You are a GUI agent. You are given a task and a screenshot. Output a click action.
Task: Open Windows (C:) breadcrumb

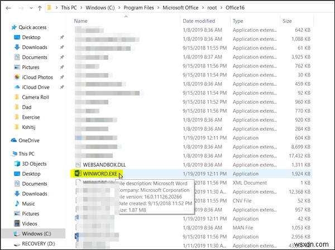click(100, 8)
